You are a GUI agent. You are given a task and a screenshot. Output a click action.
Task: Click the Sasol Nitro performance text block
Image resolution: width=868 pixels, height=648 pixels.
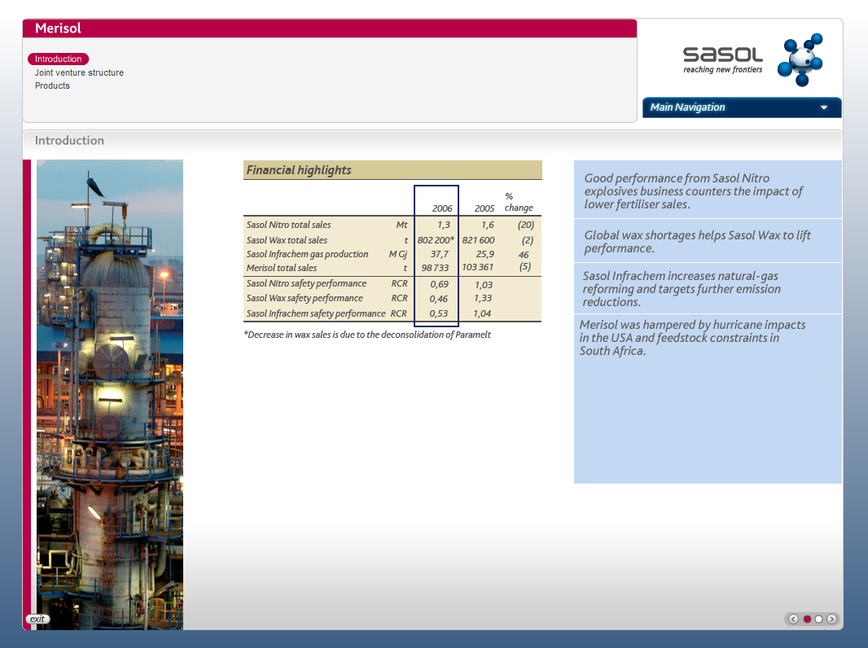point(707,190)
